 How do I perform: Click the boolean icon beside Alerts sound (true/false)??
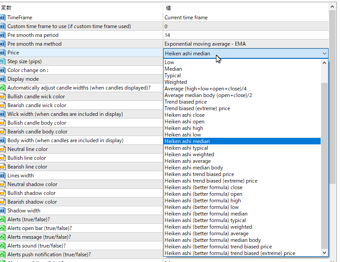3,246
